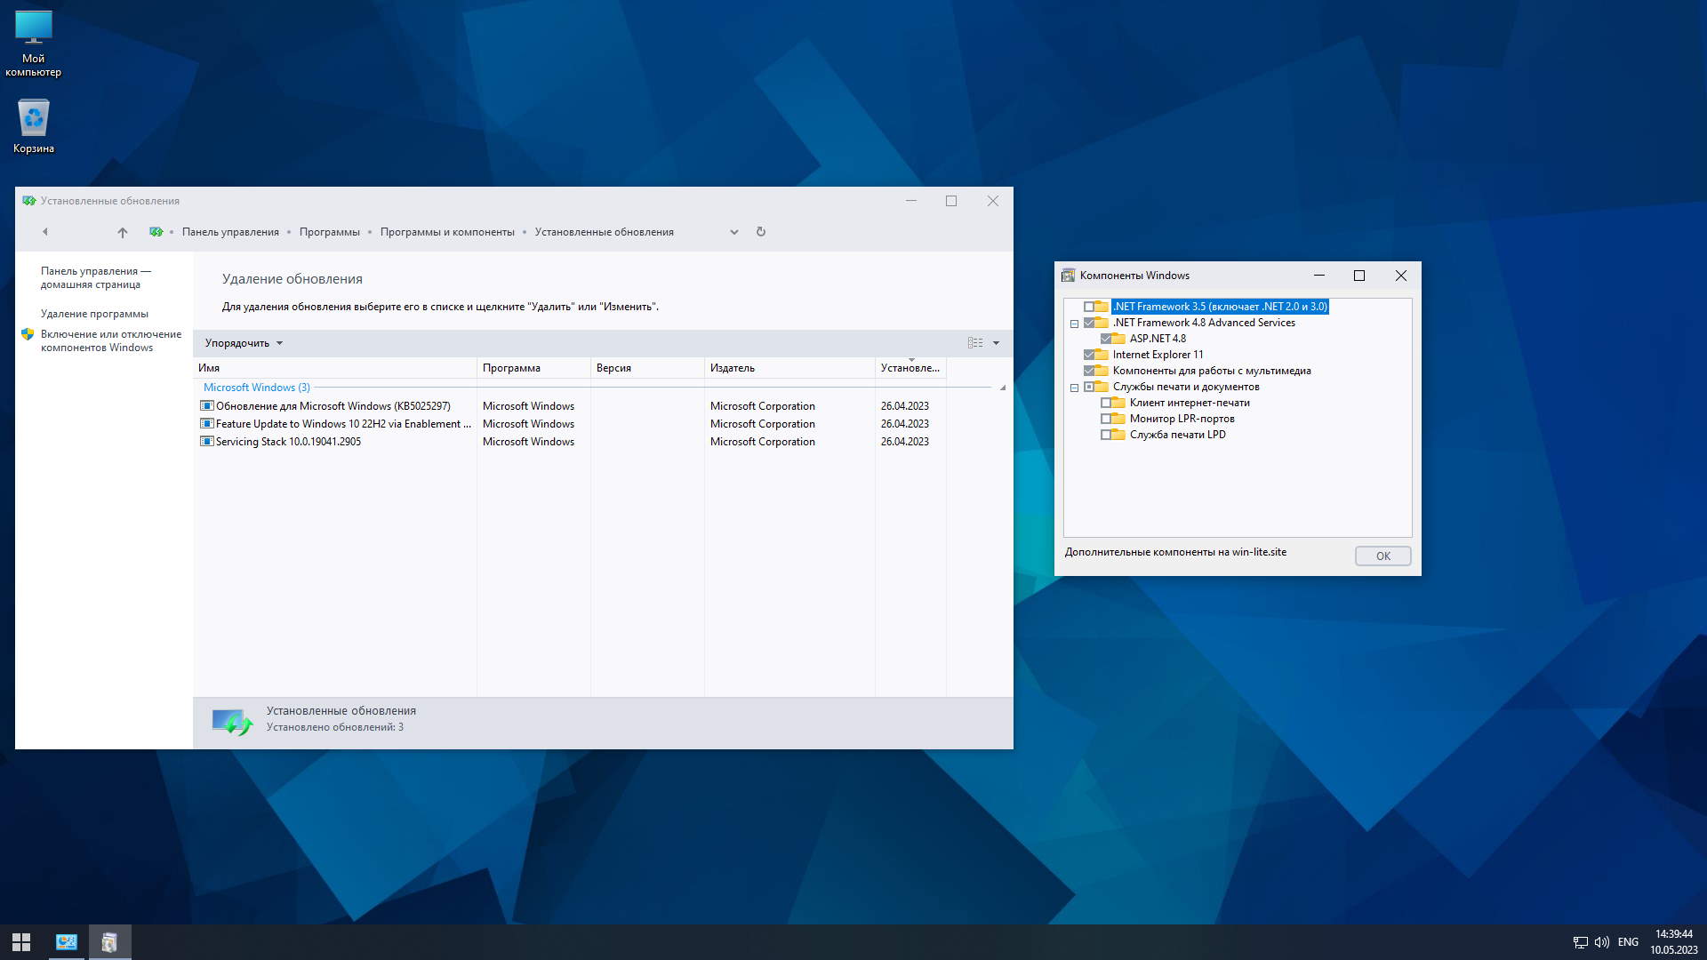Image resolution: width=1707 pixels, height=960 pixels.
Task: Click the up-arrow navigation icon
Action: (123, 233)
